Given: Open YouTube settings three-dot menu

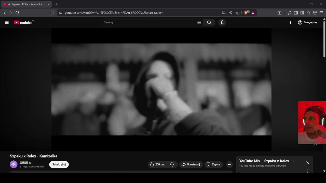Looking at the screenshot, I should 291,22.
